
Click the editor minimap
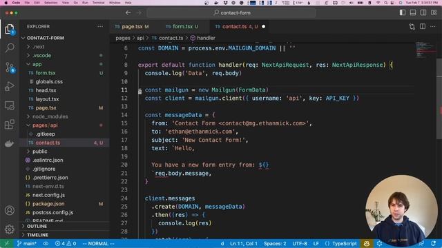425,50
